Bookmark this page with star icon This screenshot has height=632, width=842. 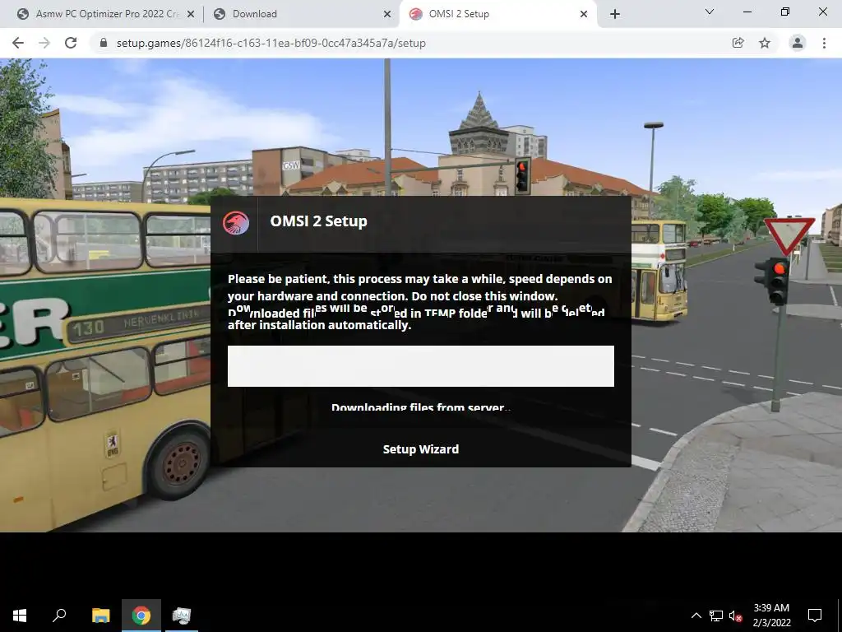point(765,43)
